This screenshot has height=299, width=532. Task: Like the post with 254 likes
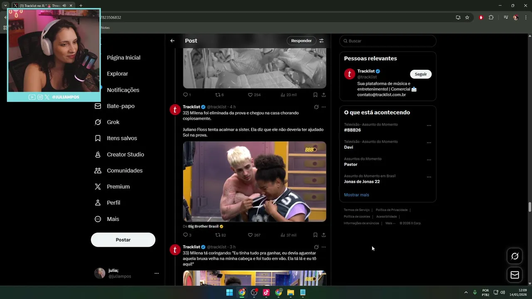coord(254,95)
